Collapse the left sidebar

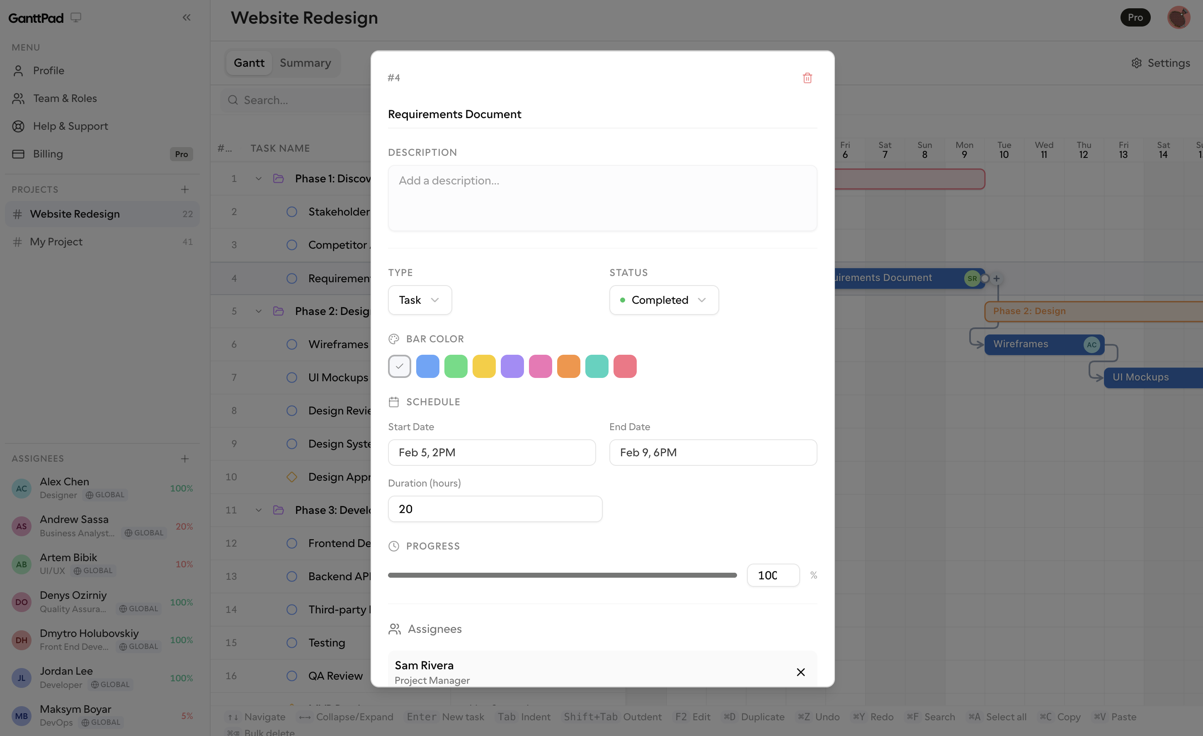[187, 17]
